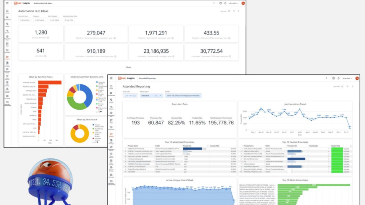Open Category filter dropdown
Image resolution: width=365 pixels, height=205 pixels.
pyautogui.click(x=40, y=20)
